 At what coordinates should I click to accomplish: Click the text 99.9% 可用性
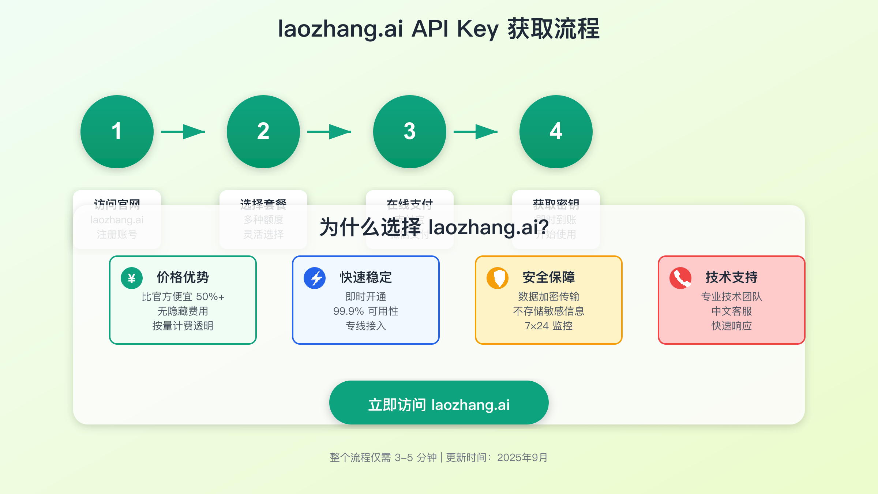pyautogui.click(x=366, y=311)
